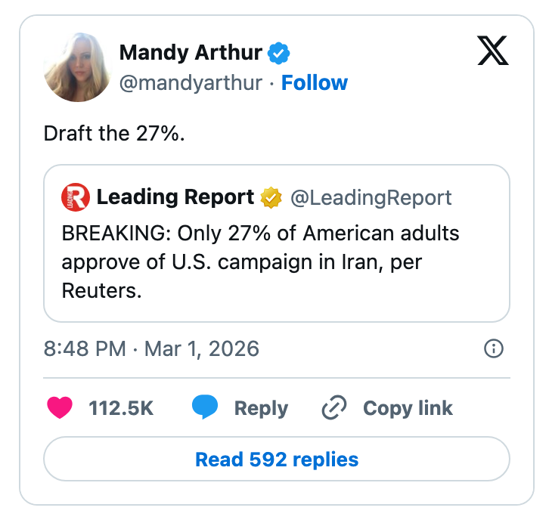Click the Leading Report red logo icon
Viewport: 549px width, 520px height.
75,197
